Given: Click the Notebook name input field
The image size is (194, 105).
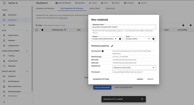Looking at the screenshot, I should point(124,27).
